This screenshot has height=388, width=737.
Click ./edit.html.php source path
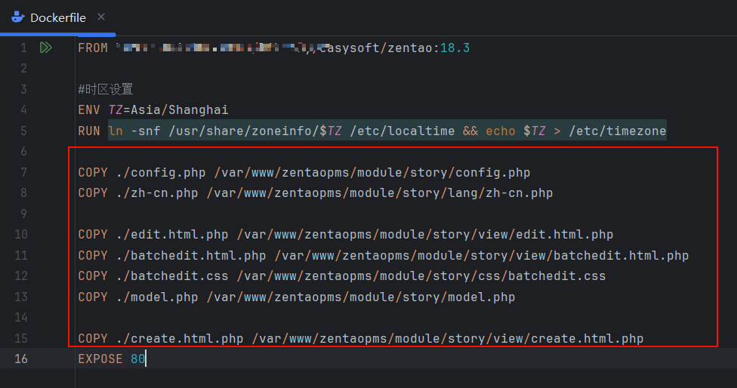[172, 235]
